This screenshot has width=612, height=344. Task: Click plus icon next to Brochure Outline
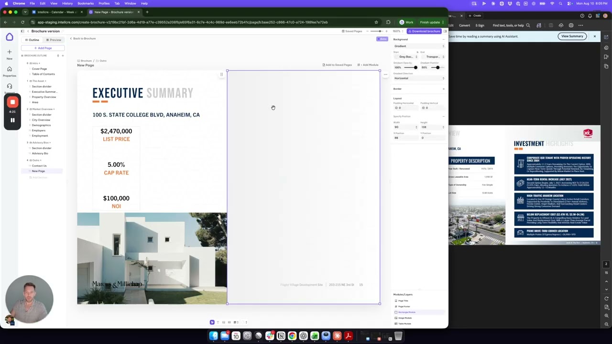[x=62, y=55]
